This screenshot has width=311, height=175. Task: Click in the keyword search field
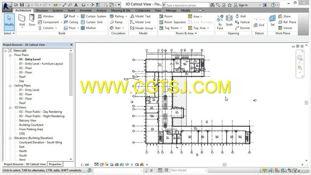(187, 5)
